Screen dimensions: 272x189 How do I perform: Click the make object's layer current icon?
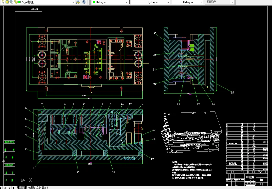coord(78,2)
